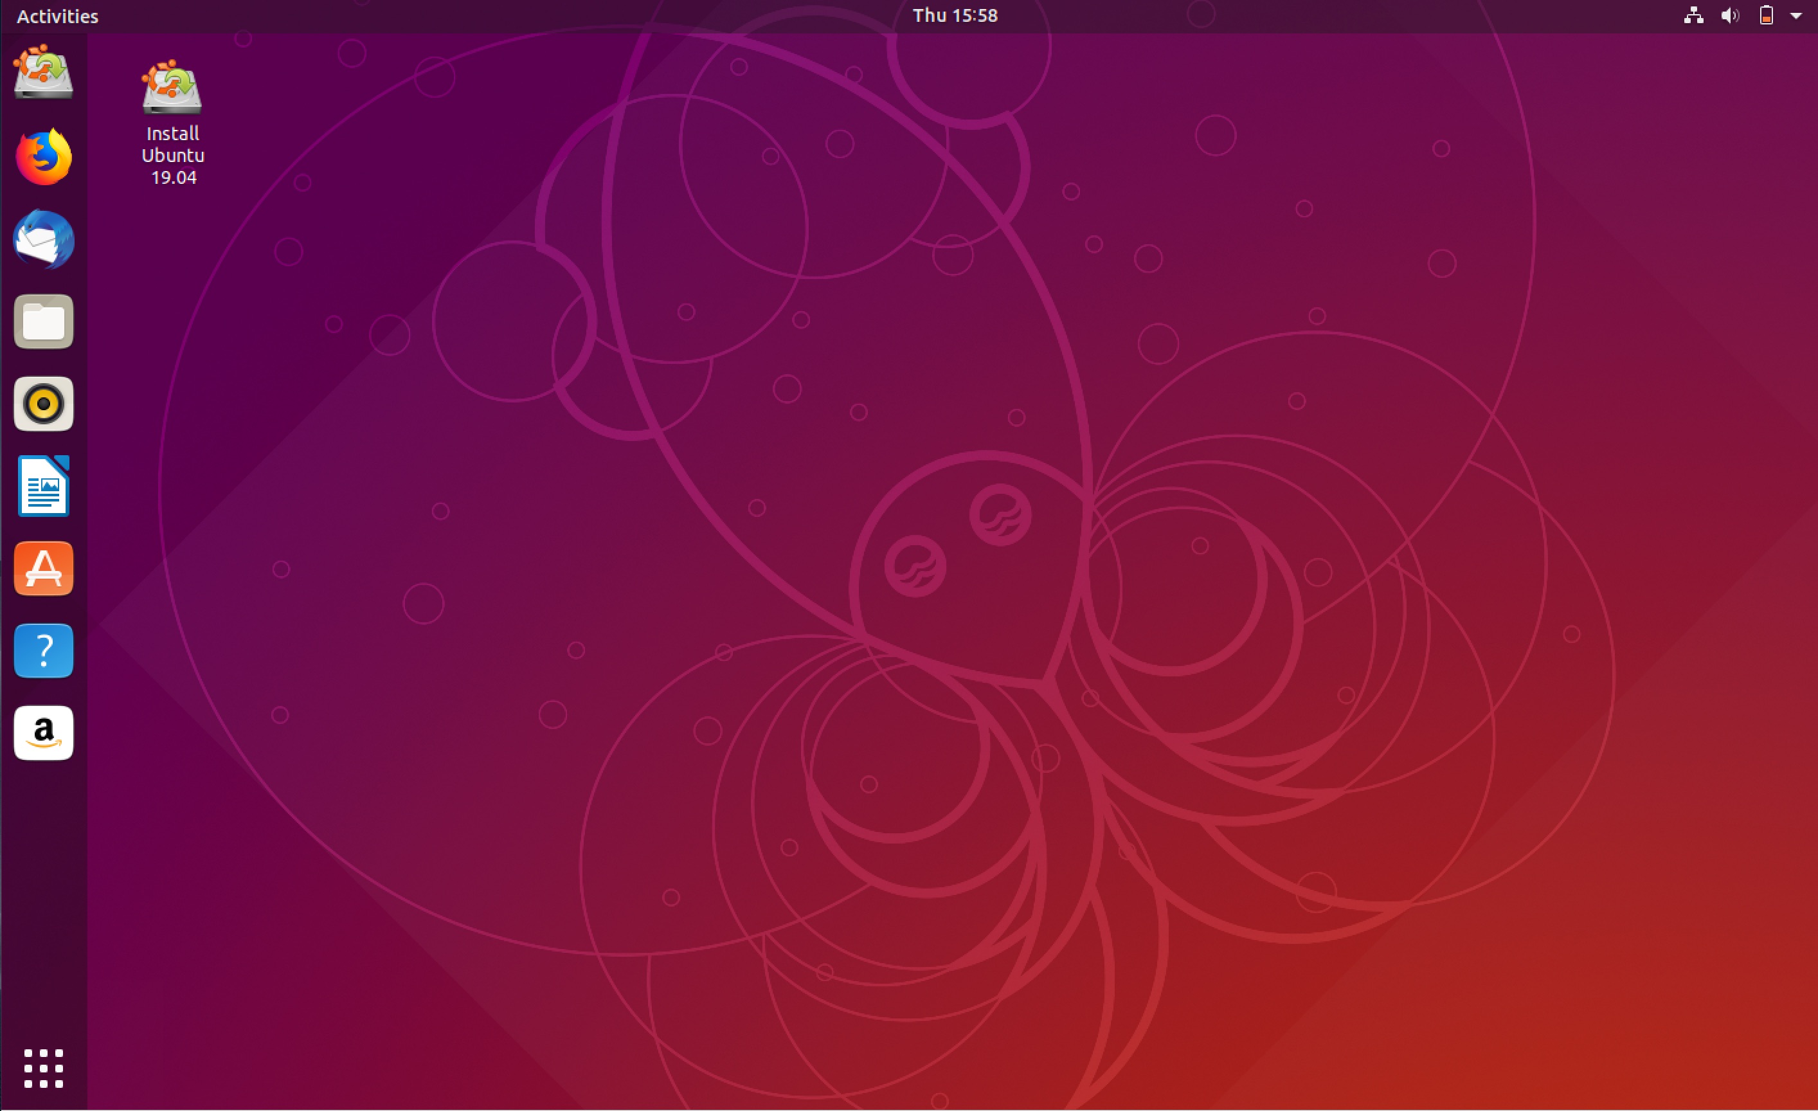Launch the Thunderbird email client
The height and width of the screenshot is (1111, 1818).
(x=43, y=239)
